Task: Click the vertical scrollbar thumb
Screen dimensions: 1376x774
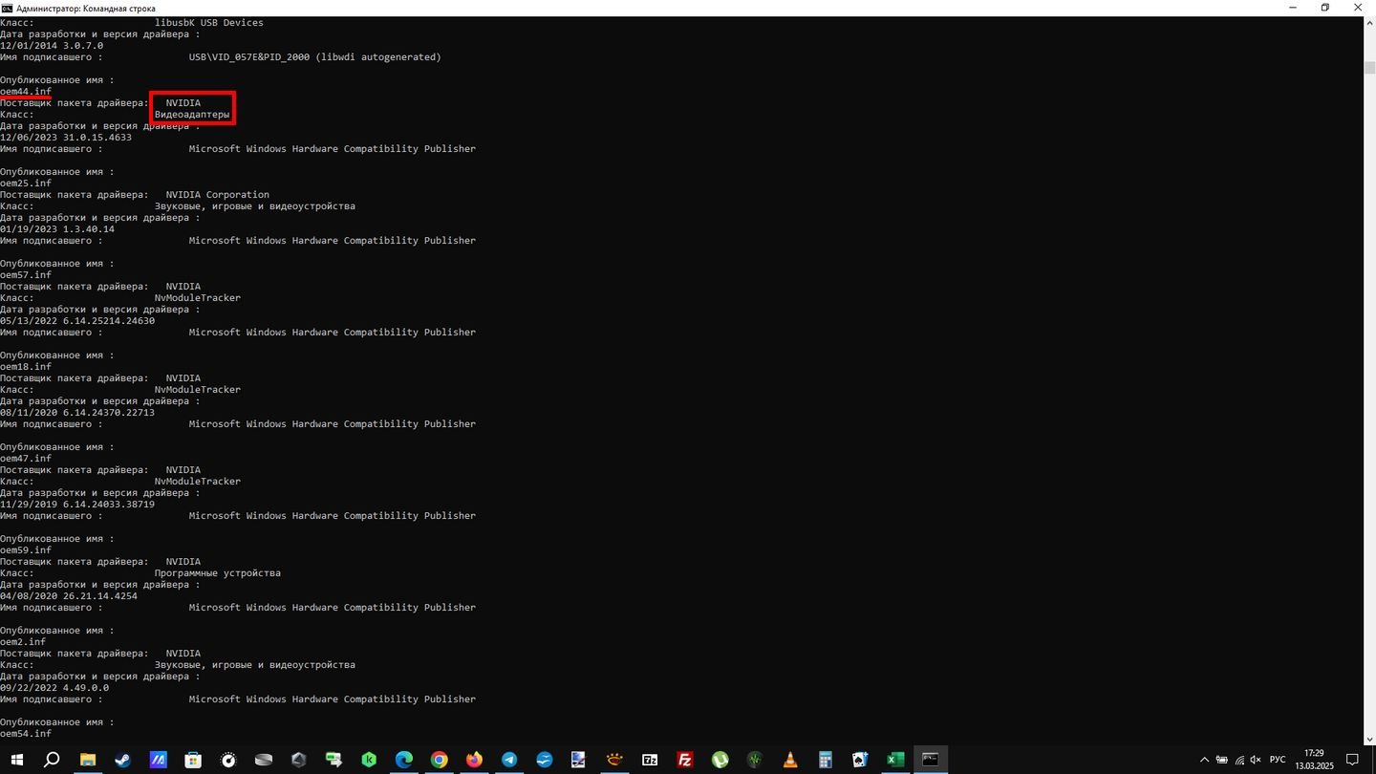Action: point(1368,68)
